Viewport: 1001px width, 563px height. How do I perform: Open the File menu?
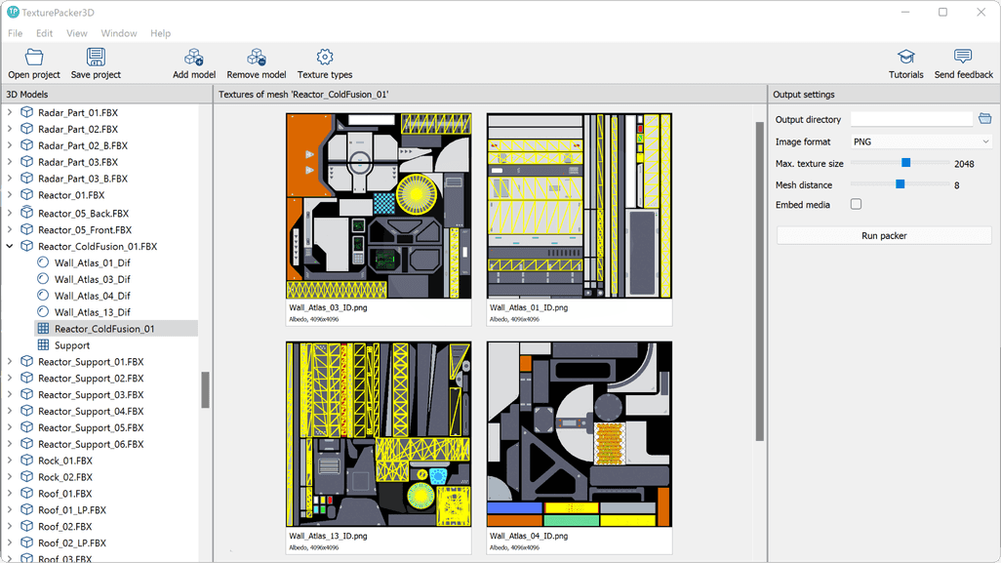pyautogui.click(x=15, y=32)
